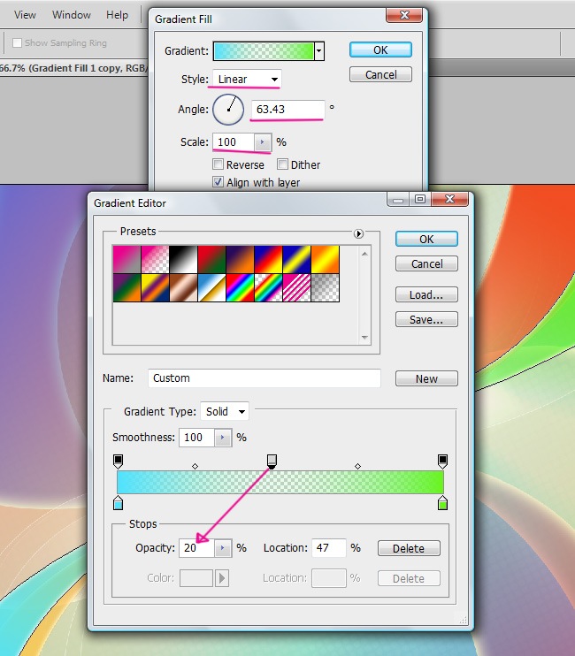575x656 pixels.
Task: Click the angle dial in Gradient Fill
Action: (229, 111)
